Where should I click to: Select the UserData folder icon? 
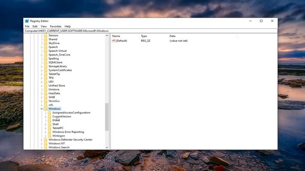coord(46,93)
